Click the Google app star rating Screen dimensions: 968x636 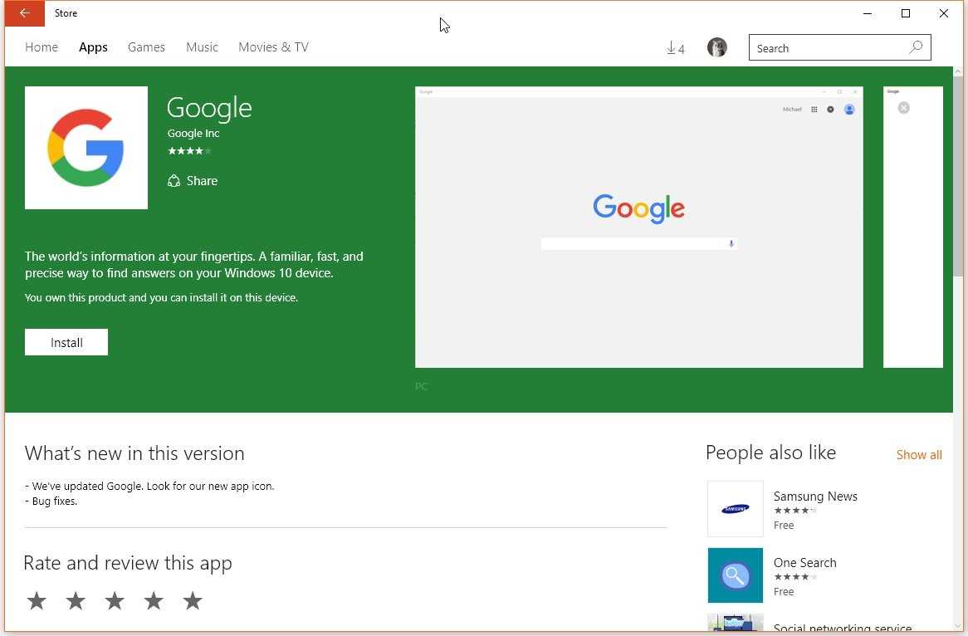[x=189, y=150]
